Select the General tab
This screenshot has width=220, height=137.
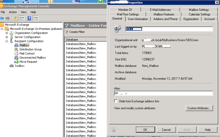click(117, 19)
